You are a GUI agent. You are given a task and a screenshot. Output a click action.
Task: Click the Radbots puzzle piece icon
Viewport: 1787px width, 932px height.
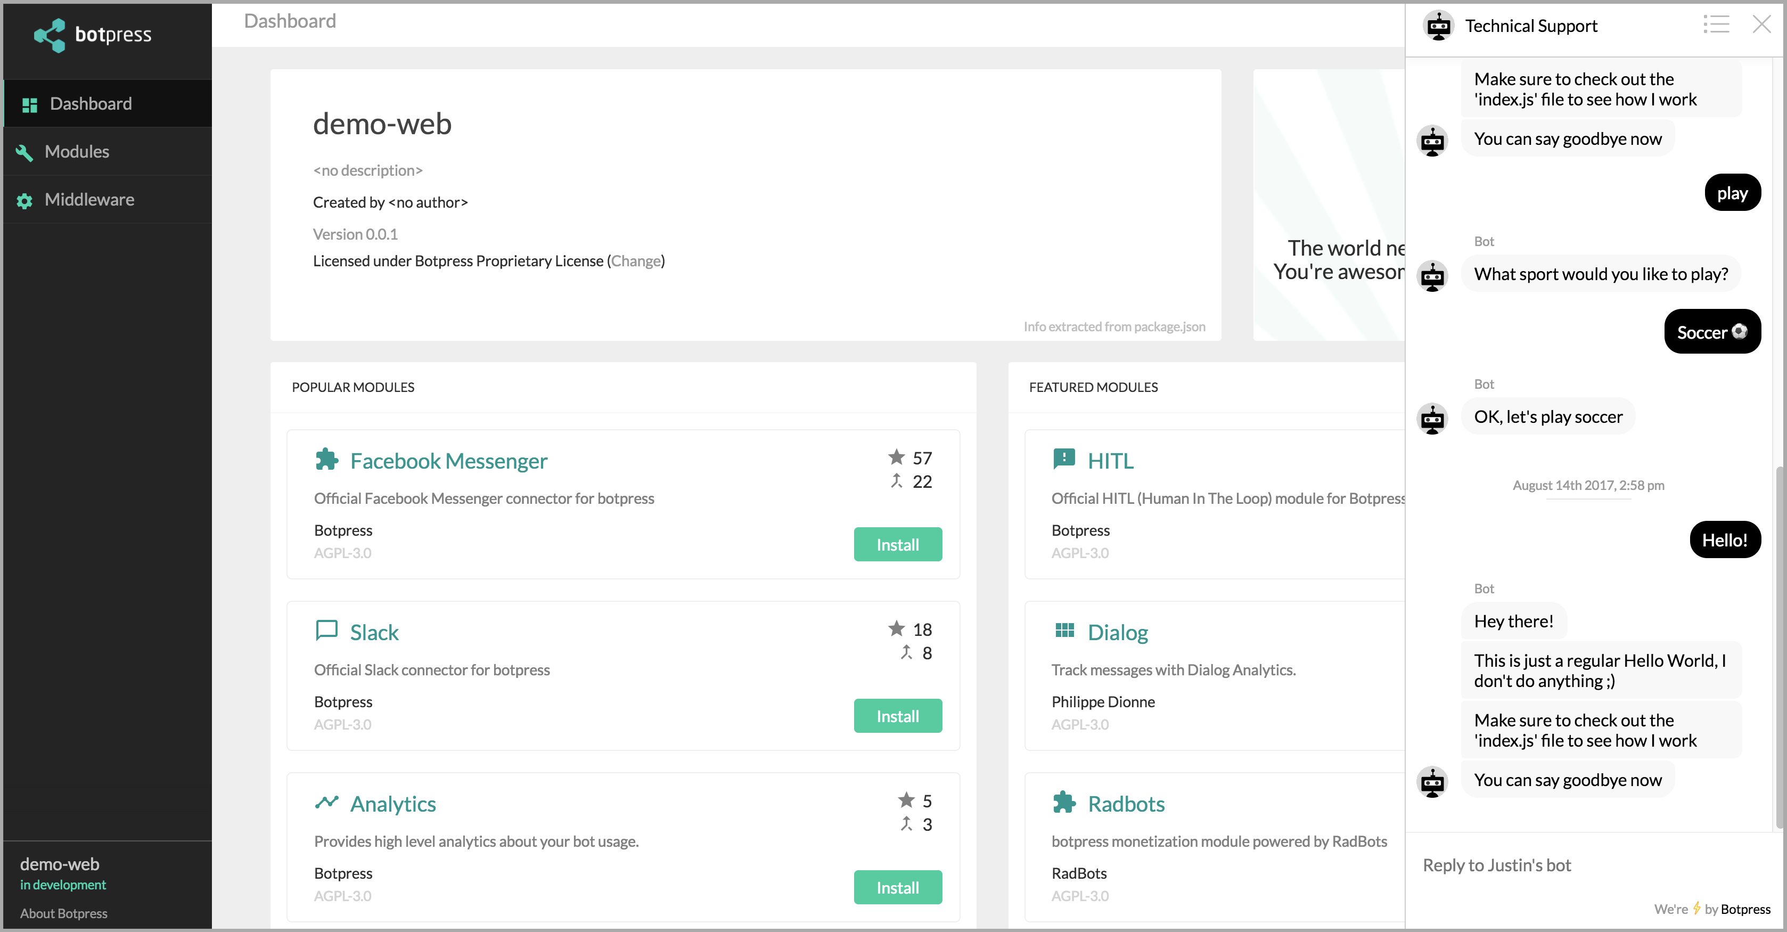coord(1063,802)
